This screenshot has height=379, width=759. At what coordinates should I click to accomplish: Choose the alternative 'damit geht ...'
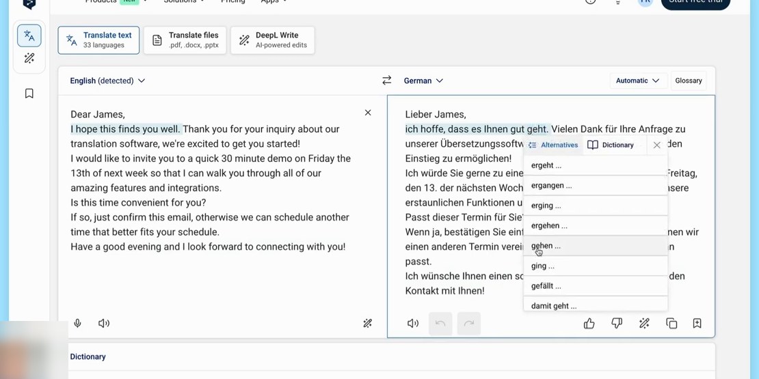click(596, 305)
